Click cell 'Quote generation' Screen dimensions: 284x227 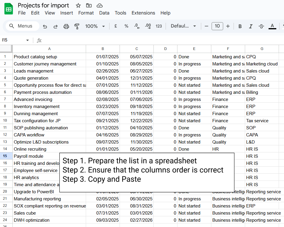pos(49,78)
